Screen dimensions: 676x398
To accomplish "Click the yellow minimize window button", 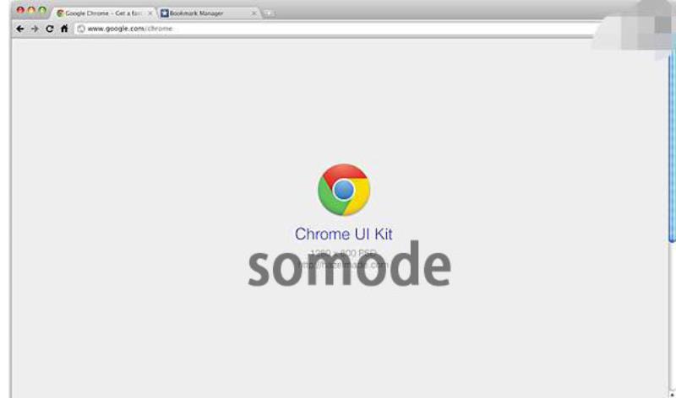I will (x=31, y=10).
